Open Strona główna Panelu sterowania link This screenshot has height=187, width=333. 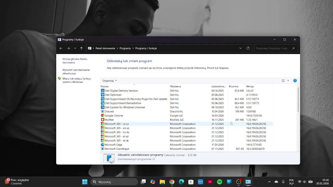[75, 61]
